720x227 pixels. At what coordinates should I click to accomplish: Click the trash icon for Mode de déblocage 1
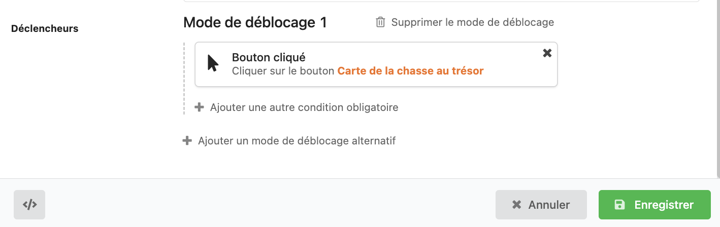pos(380,22)
